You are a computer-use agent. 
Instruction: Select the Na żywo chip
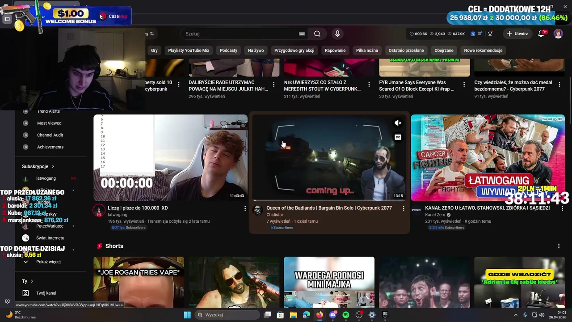[x=256, y=51]
